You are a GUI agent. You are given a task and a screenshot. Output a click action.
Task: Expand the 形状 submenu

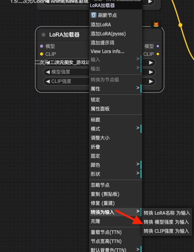[115, 174]
